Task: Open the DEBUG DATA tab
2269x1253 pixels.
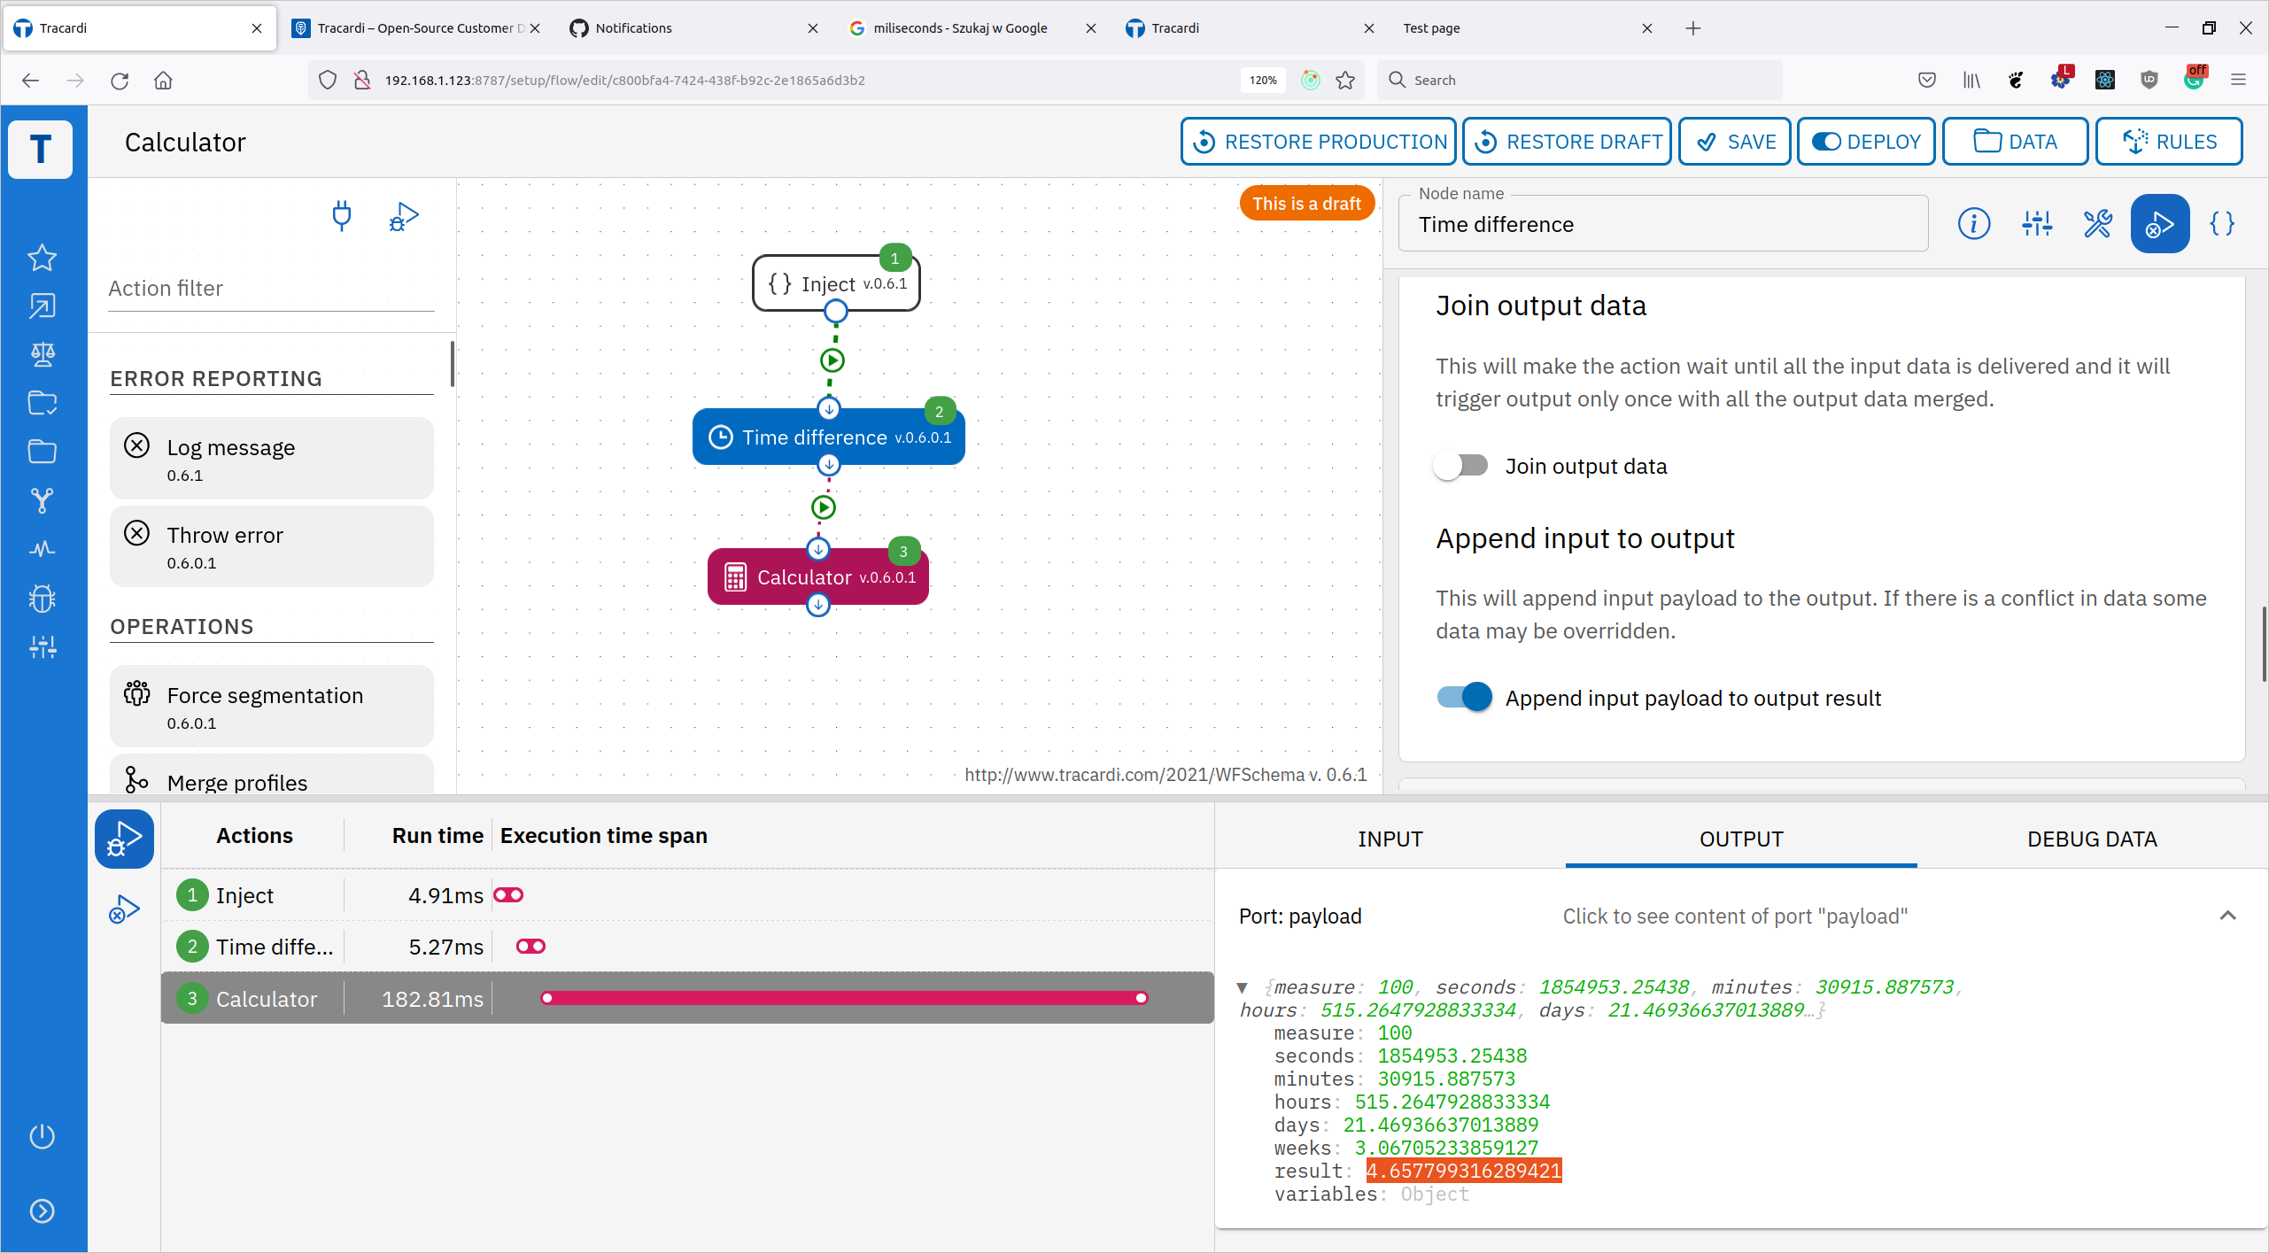Action: (2092, 839)
